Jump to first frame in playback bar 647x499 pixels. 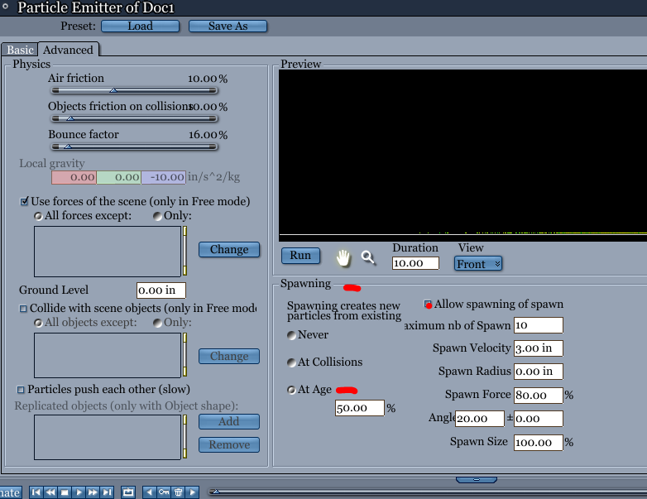pyautogui.click(x=36, y=492)
